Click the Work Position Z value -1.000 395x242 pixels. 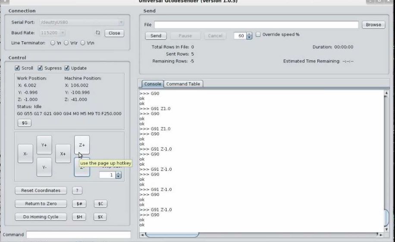(x=31, y=99)
